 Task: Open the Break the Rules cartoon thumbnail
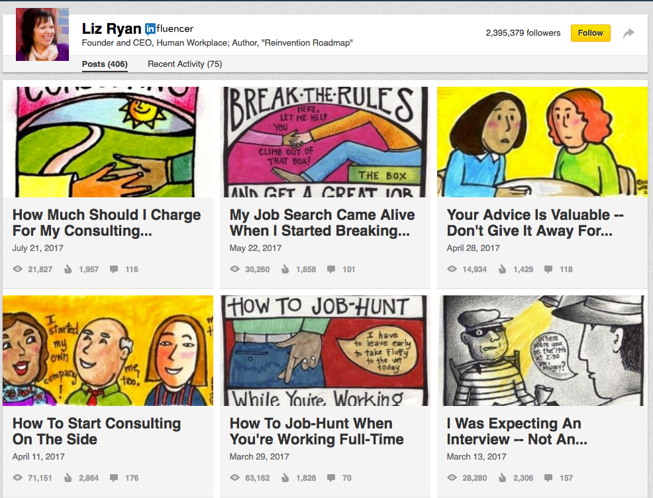(x=325, y=142)
